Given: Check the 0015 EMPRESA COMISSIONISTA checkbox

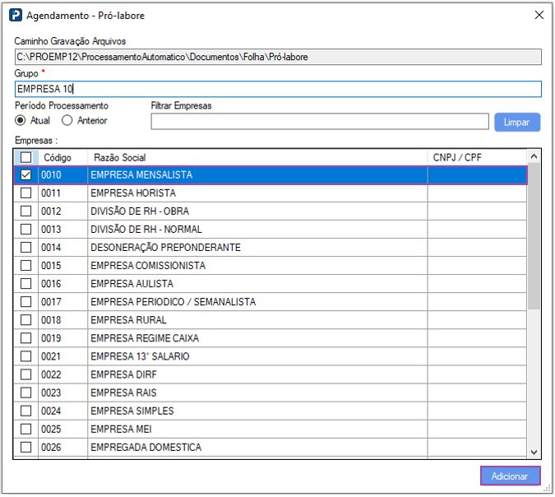Looking at the screenshot, I should pyautogui.click(x=25, y=265).
